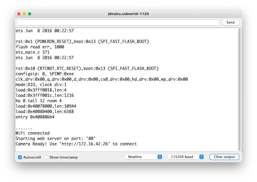
Task: Click the 'configsip: 0, SPIWP:0xee' line
Action: click(45, 74)
